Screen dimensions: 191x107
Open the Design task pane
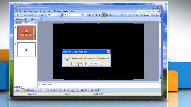(145, 15)
